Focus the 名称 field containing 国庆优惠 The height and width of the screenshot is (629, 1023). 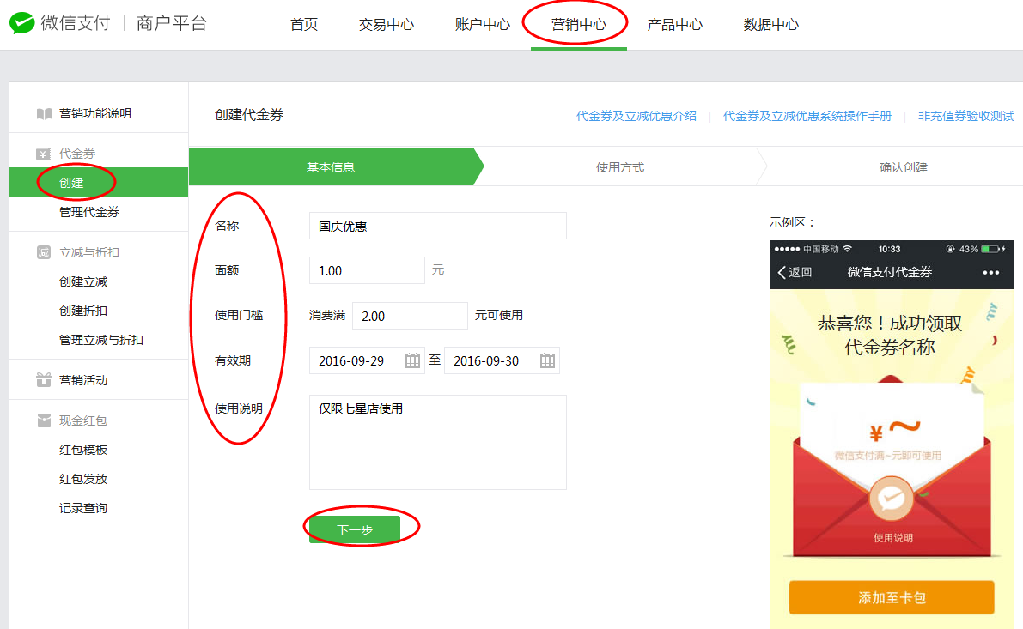[438, 227]
